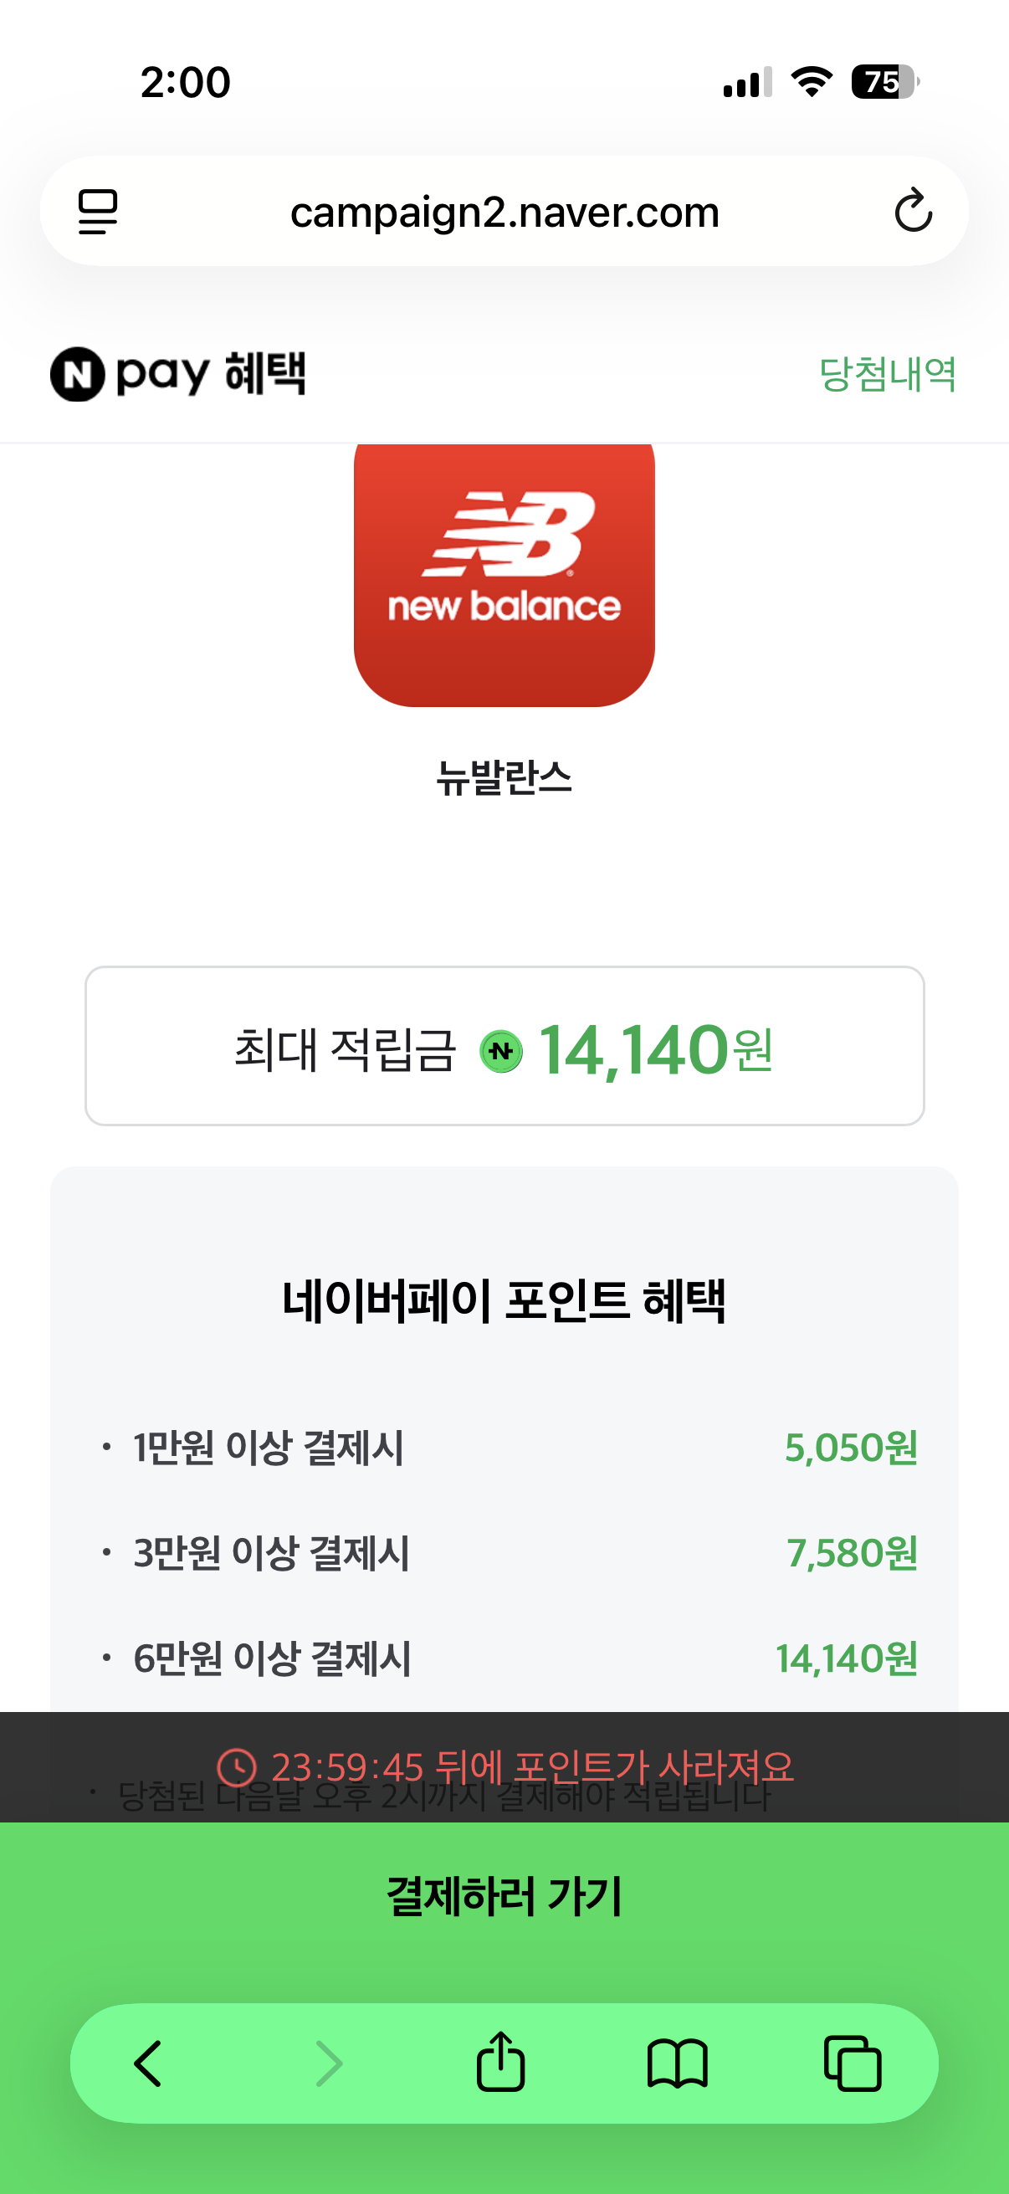Image resolution: width=1009 pixels, height=2194 pixels.
Task: Tap the green N point coin icon
Action: 500,1051
